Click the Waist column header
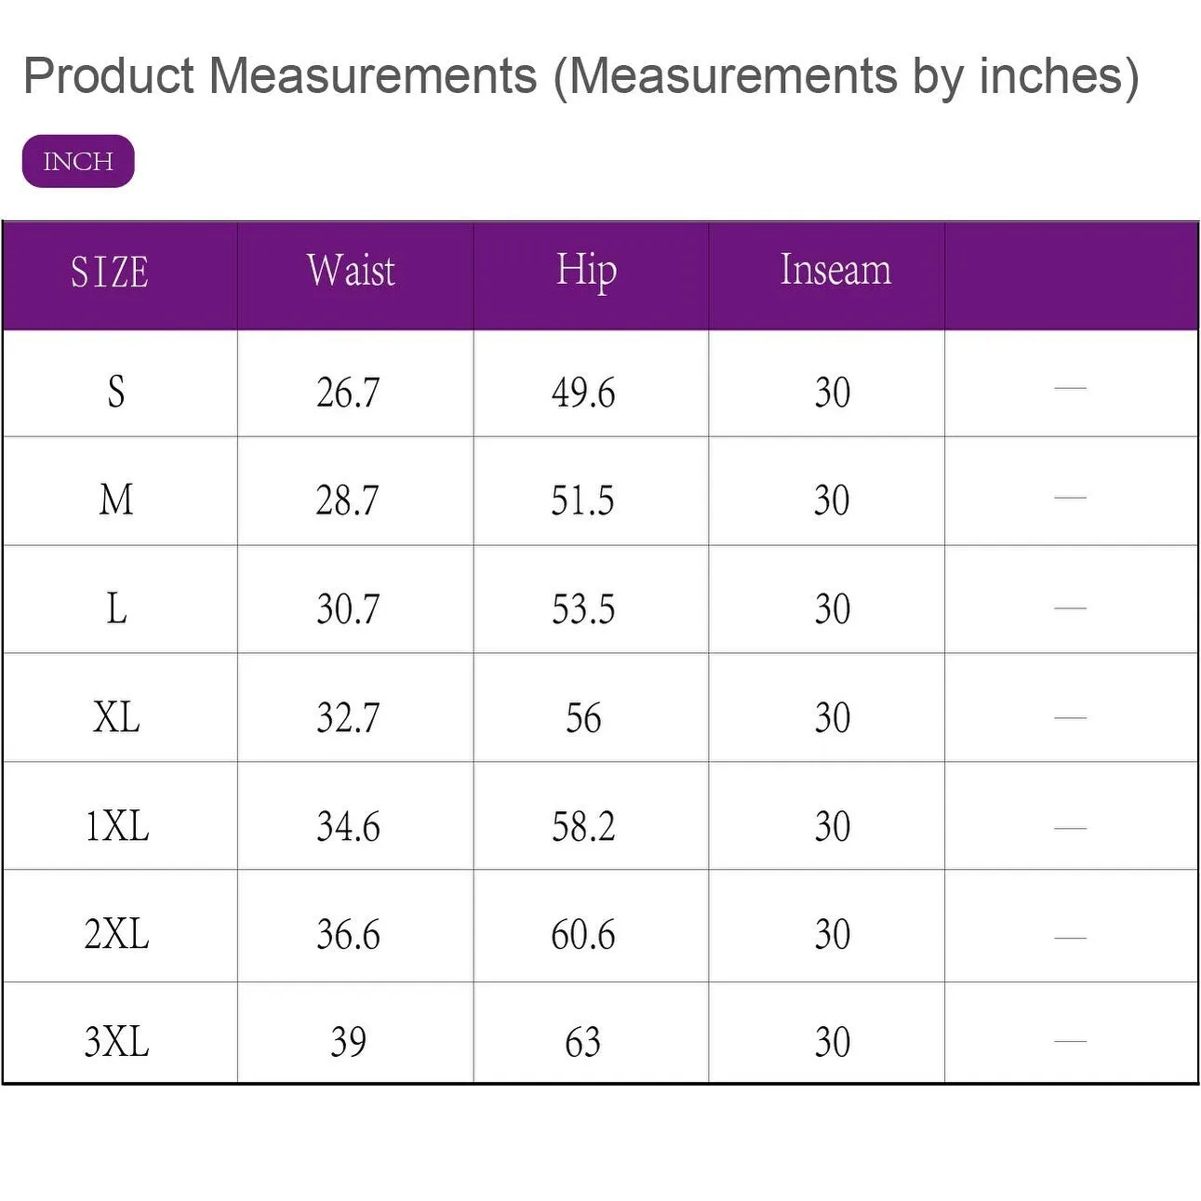Image resolution: width=1201 pixels, height=1201 pixels. point(351,271)
